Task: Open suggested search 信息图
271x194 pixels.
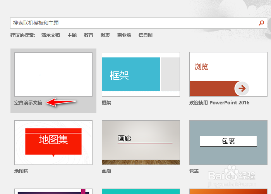Action: (x=145, y=35)
